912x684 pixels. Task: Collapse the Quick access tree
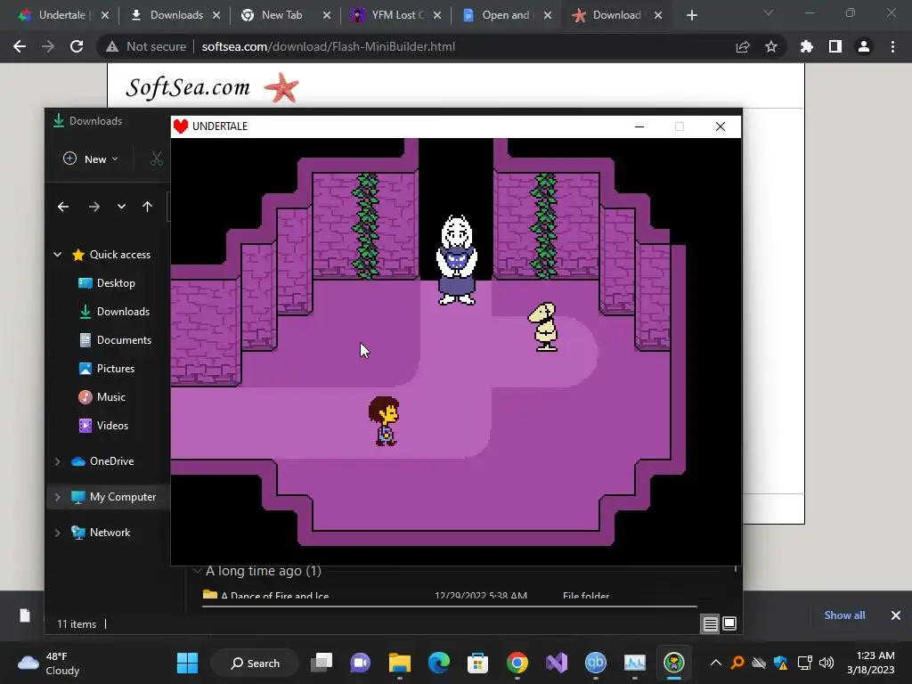[58, 254]
